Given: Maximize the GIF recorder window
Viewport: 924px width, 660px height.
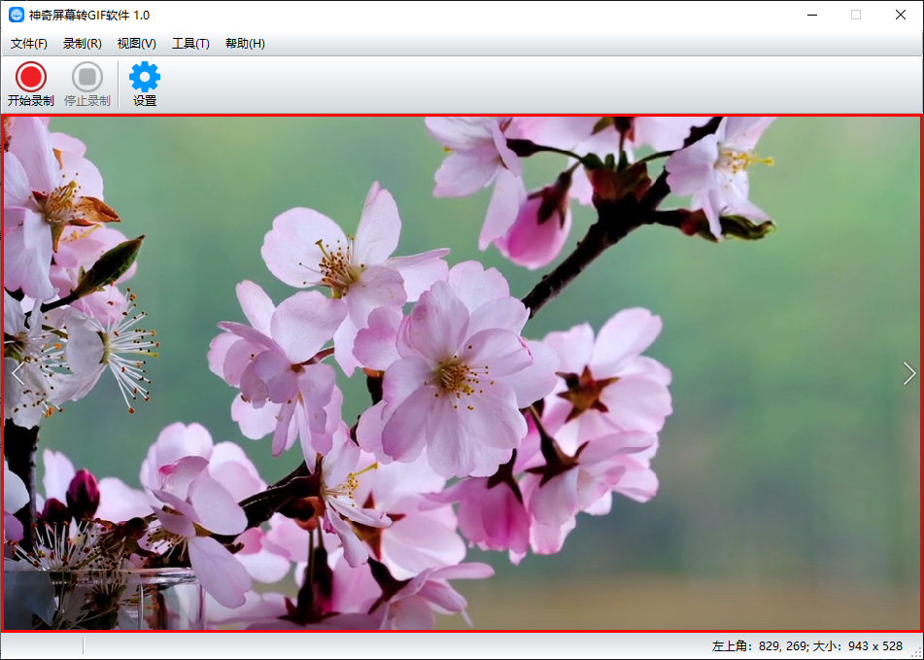Looking at the screenshot, I should tap(856, 15).
